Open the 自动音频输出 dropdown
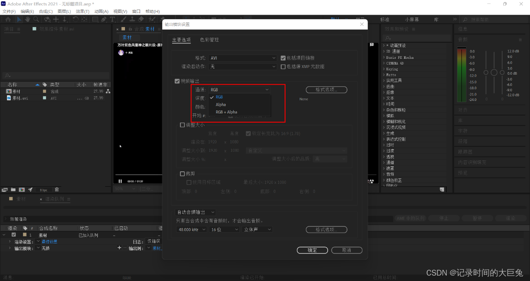The image size is (530, 281). [196, 212]
